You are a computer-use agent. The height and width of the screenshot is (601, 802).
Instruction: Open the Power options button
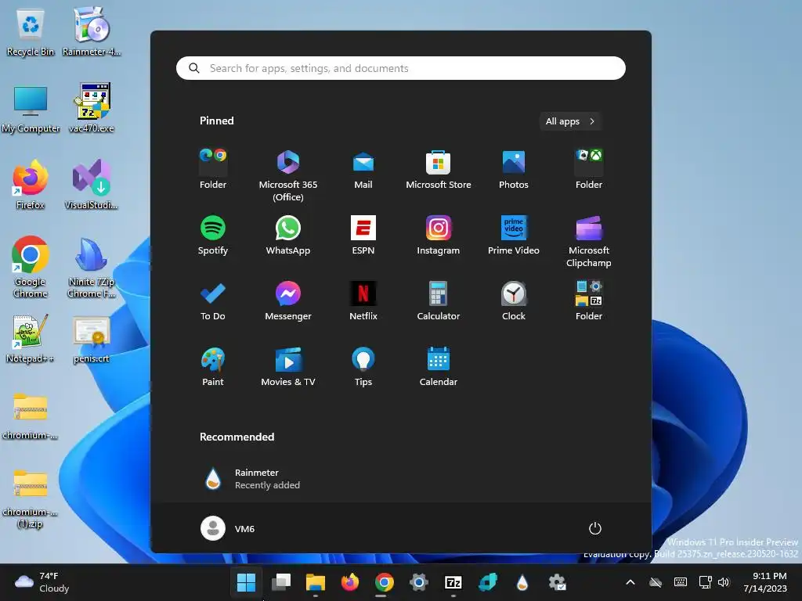(x=595, y=528)
